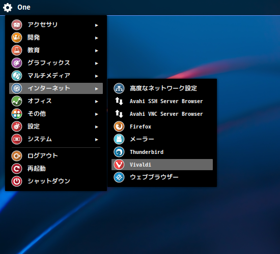Image resolution: width=280 pixels, height=254 pixels.
Task: Select the 設定 category label
Action: pyautogui.click(x=34, y=126)
